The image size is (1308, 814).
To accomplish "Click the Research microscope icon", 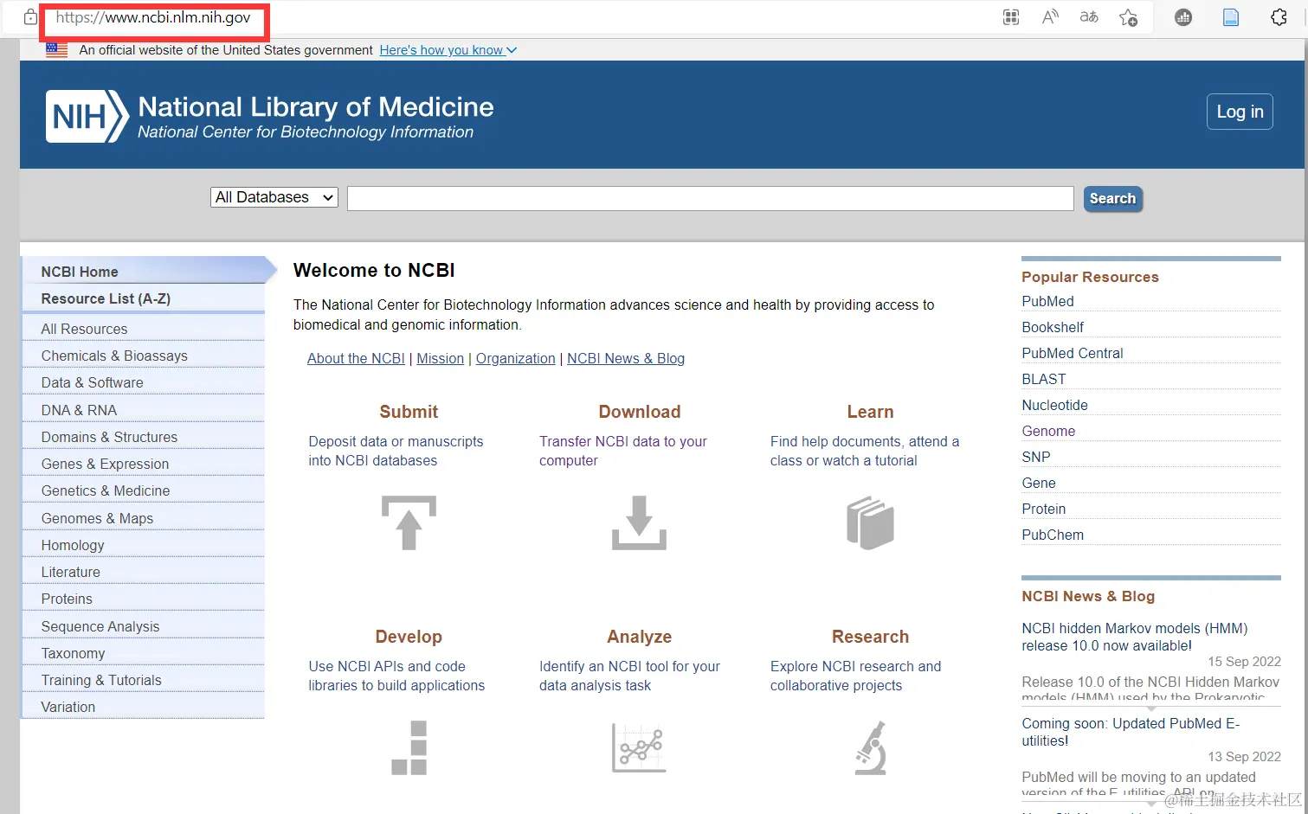I will click(x=871, y=747).
